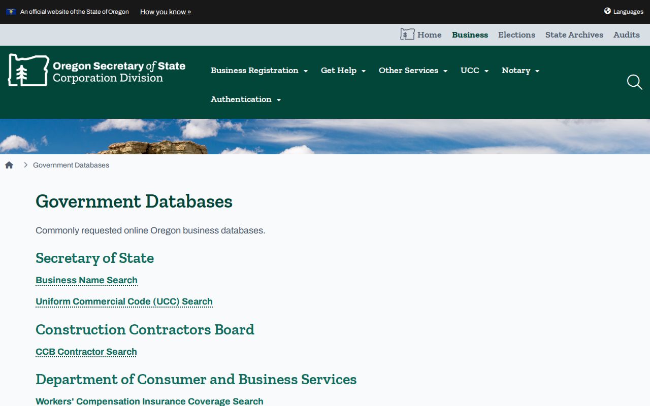Expand the Business Registration dropdown
The height and width of the screenshot is (406, 650).
click(x=259, y=71)
